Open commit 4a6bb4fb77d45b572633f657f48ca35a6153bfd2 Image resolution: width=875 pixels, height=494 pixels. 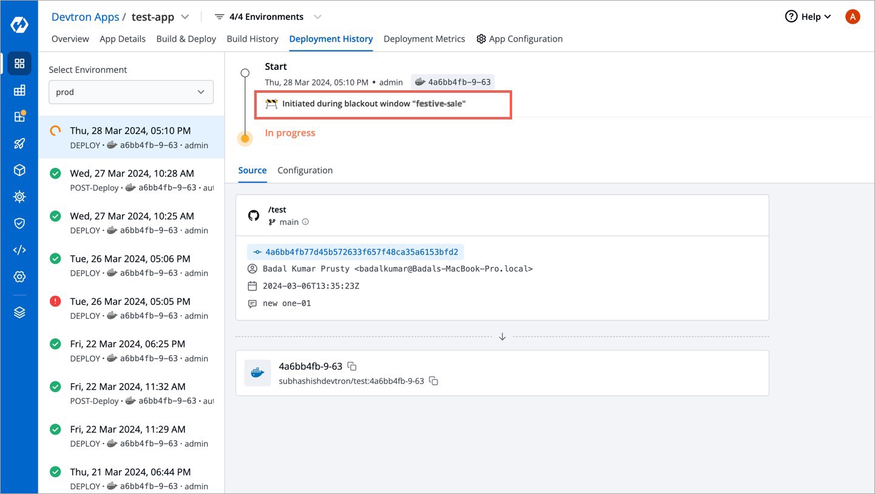(x=360, y=251)
